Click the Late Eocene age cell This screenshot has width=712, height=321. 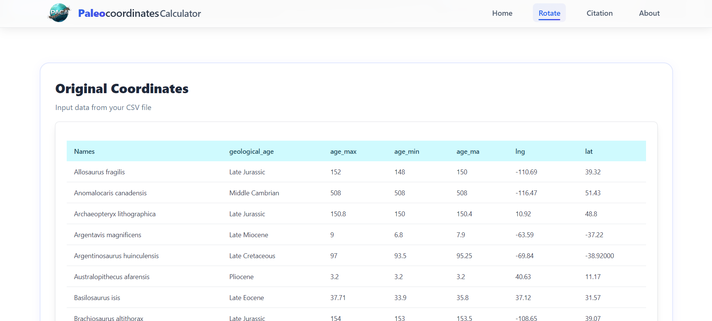[247, 298]
